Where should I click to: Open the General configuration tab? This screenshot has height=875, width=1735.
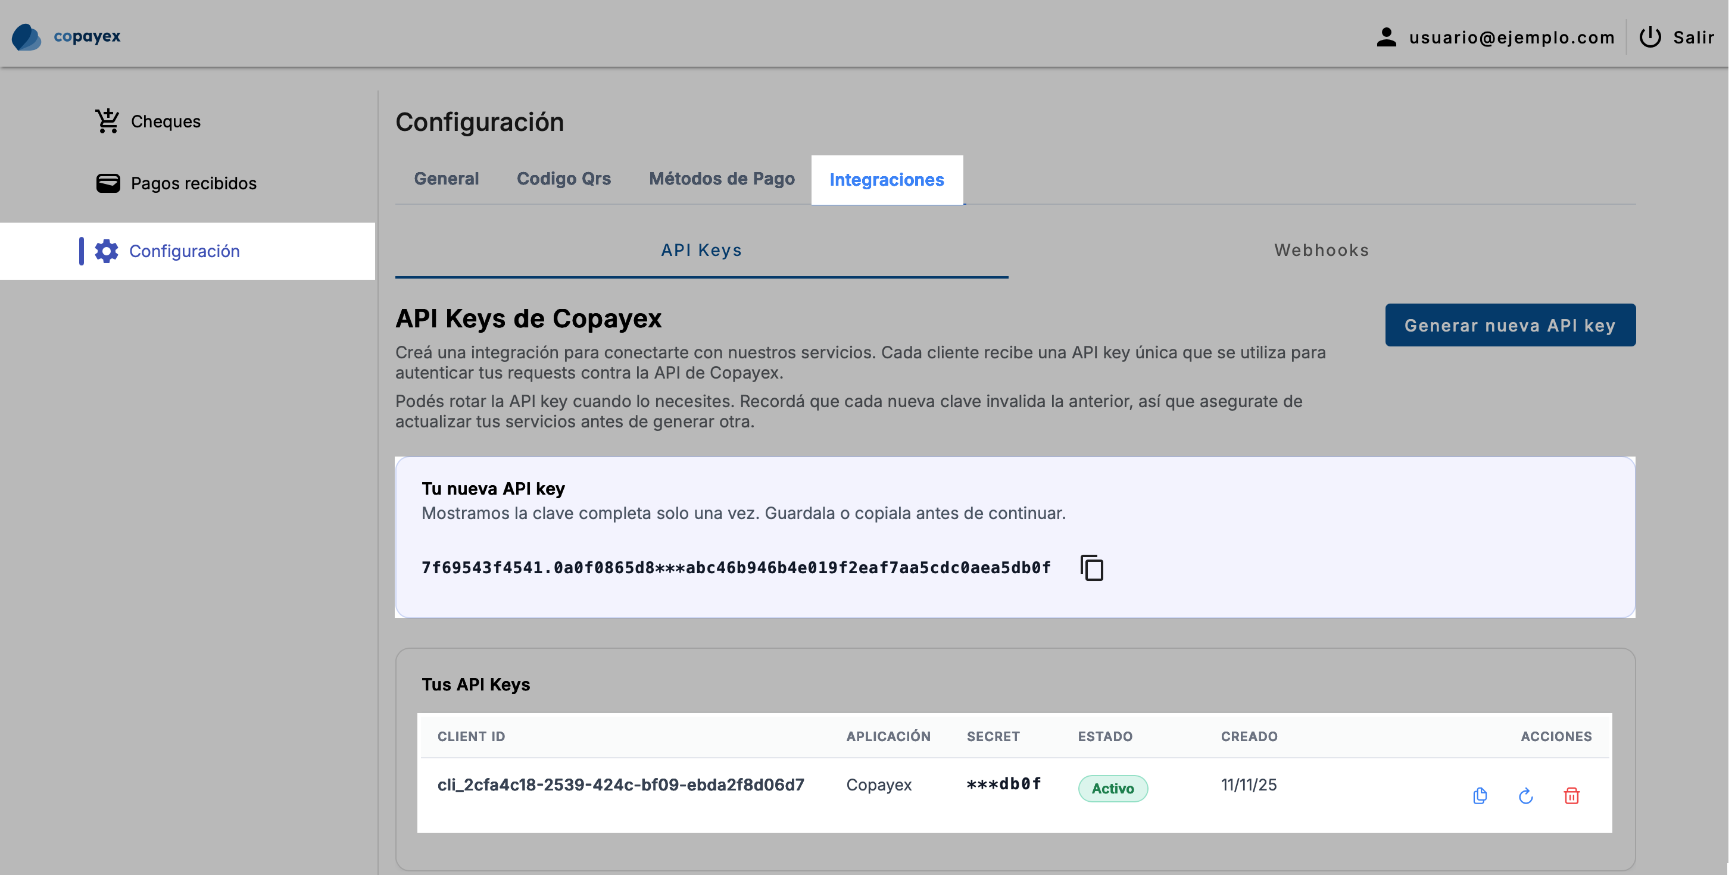coord(446,179)
